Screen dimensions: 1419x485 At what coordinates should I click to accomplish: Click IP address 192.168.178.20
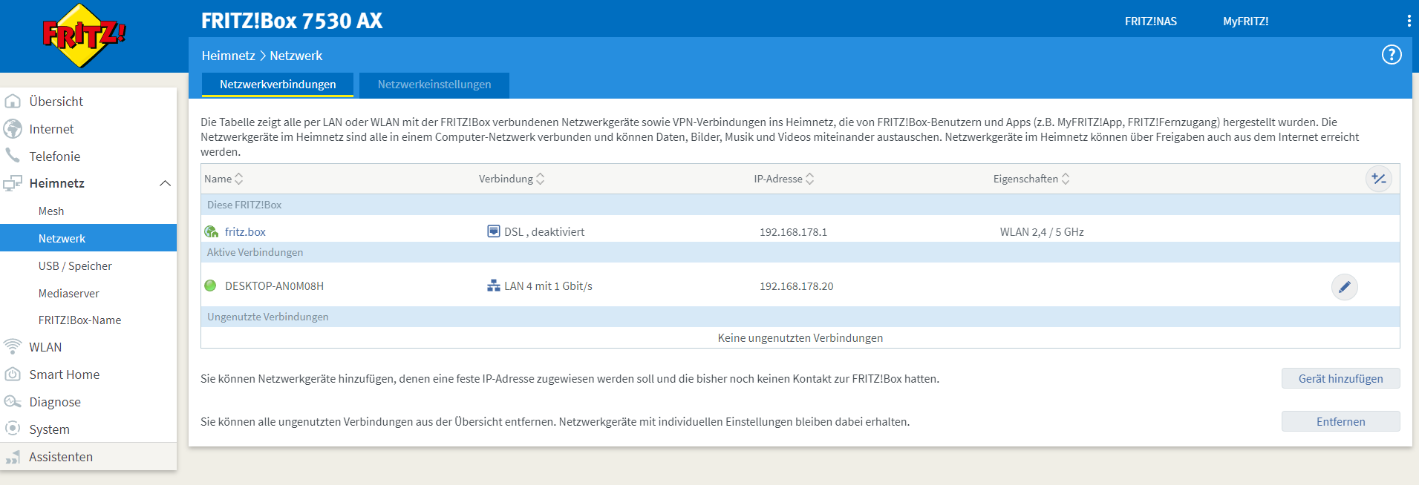[796, 286]
